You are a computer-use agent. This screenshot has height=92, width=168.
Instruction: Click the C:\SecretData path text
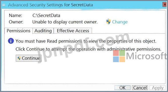pyautogui.click(x=46, y=15)
